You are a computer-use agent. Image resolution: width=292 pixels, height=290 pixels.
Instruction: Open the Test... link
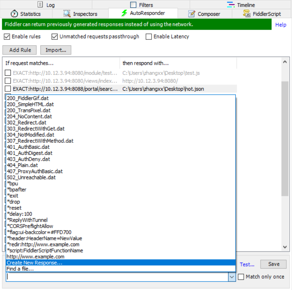click(247, 265)
